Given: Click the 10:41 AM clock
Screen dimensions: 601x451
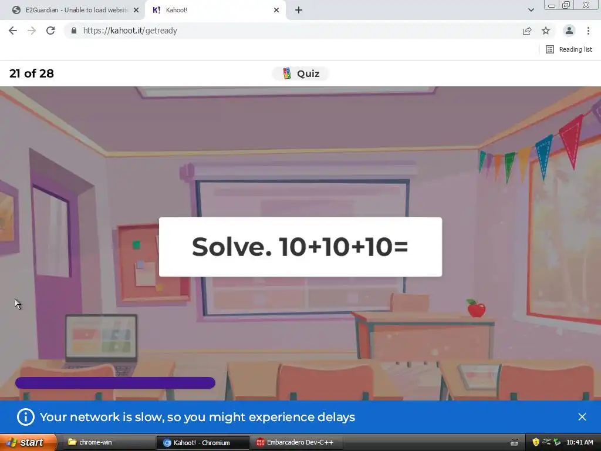Looking at the screenshot, I should pos(579,442).
